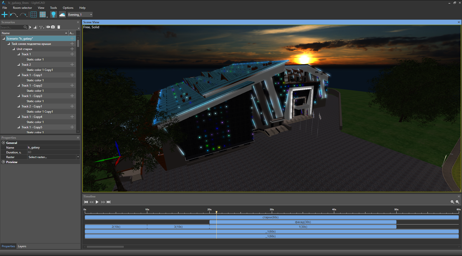Viewport: 462px width, 256px height.
Task: Click the add video camera icon
Action: 48,27
